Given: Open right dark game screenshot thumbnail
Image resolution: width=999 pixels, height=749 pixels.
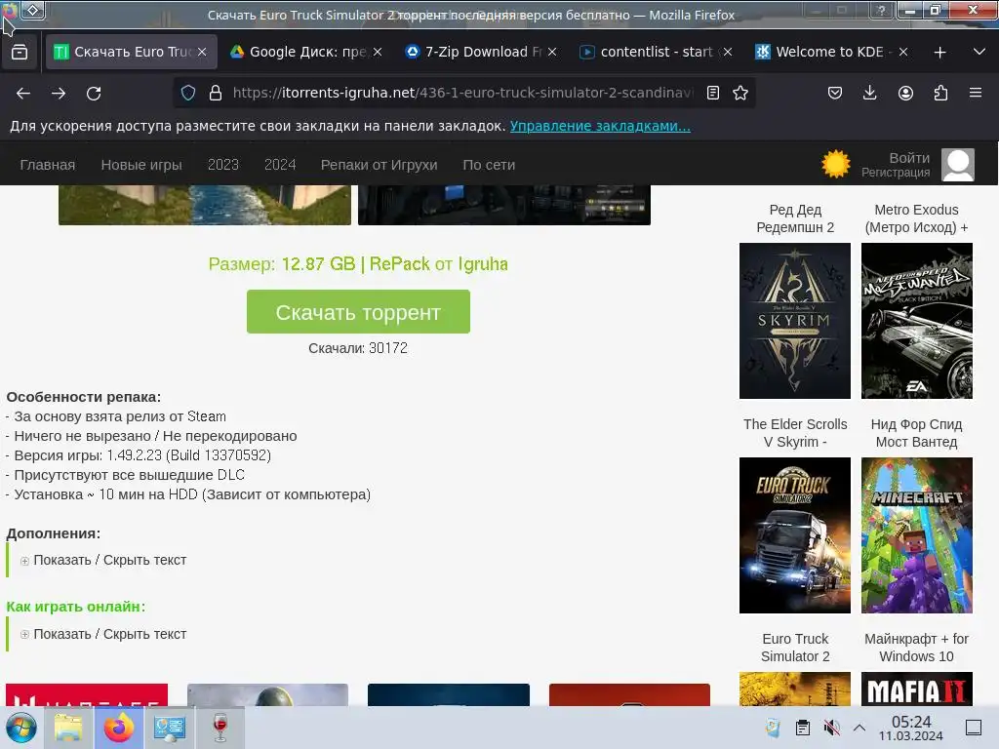Looking at the screenshot, I should tap(504, 205).
